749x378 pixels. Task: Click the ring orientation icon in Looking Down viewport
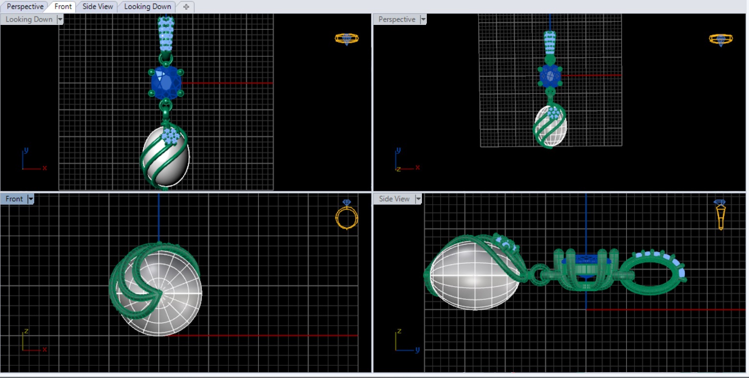pyautogui.click(x=347, y=39)
